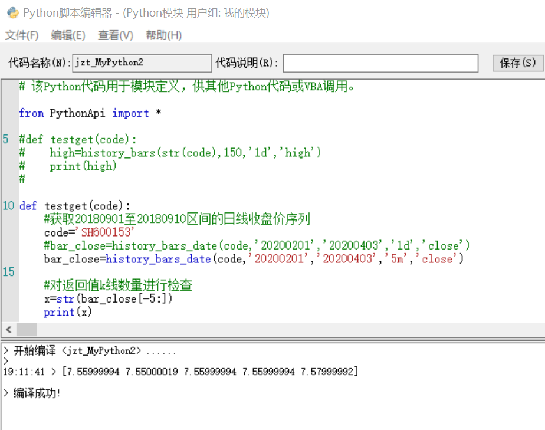Viewport: 545px width, 430px height.
Task: Focus the 代码说明(R) input field
Action: point(380,63)
